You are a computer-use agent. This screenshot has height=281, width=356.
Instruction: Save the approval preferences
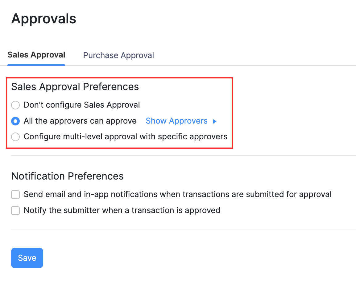(27, 258)
